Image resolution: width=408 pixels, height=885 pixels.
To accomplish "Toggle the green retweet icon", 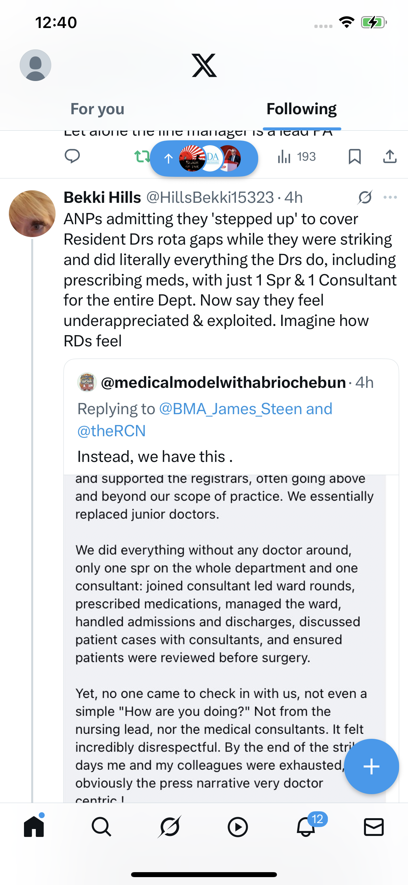I will pos(142,156).
